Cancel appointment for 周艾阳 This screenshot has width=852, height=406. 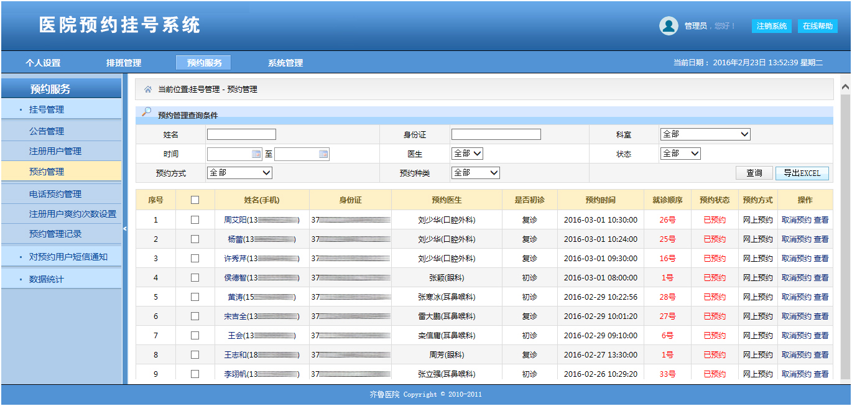797,220
